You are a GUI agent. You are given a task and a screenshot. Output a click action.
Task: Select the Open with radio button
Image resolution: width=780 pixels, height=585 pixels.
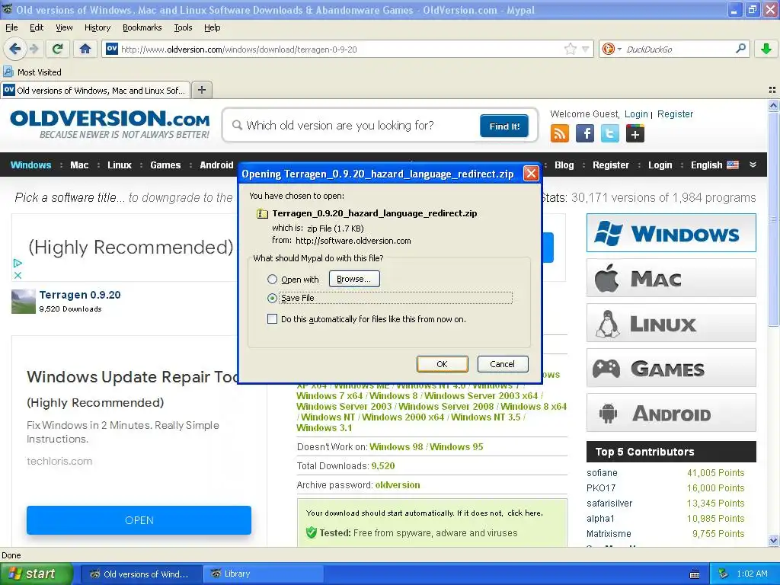pyautogui.click(x=272, y=279)
